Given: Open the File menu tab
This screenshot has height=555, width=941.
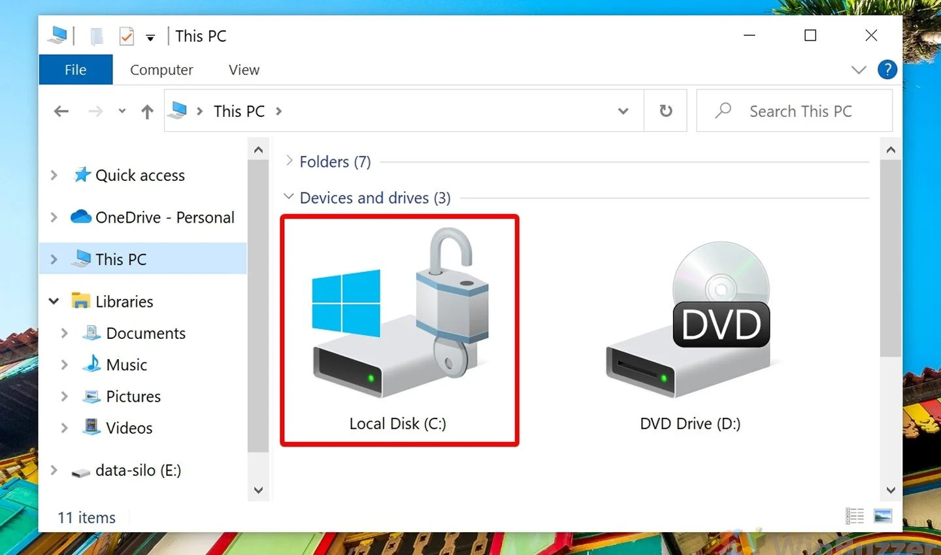Looking at the screenshot, I should (76, 70).
